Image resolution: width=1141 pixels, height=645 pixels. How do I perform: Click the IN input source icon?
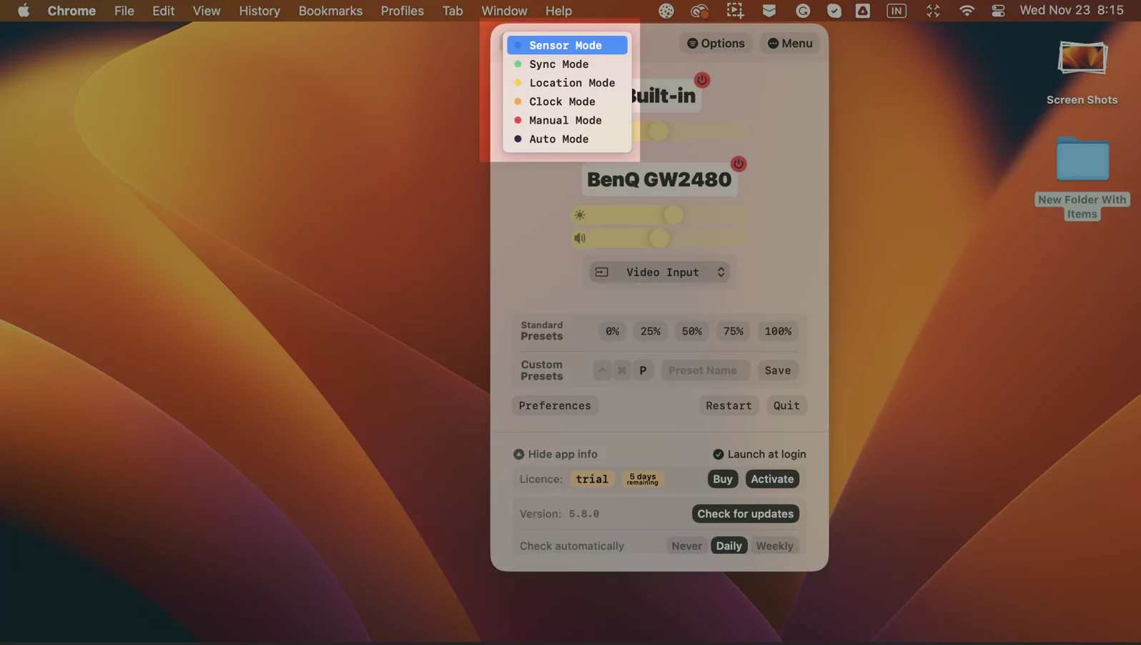pos(896,11)
